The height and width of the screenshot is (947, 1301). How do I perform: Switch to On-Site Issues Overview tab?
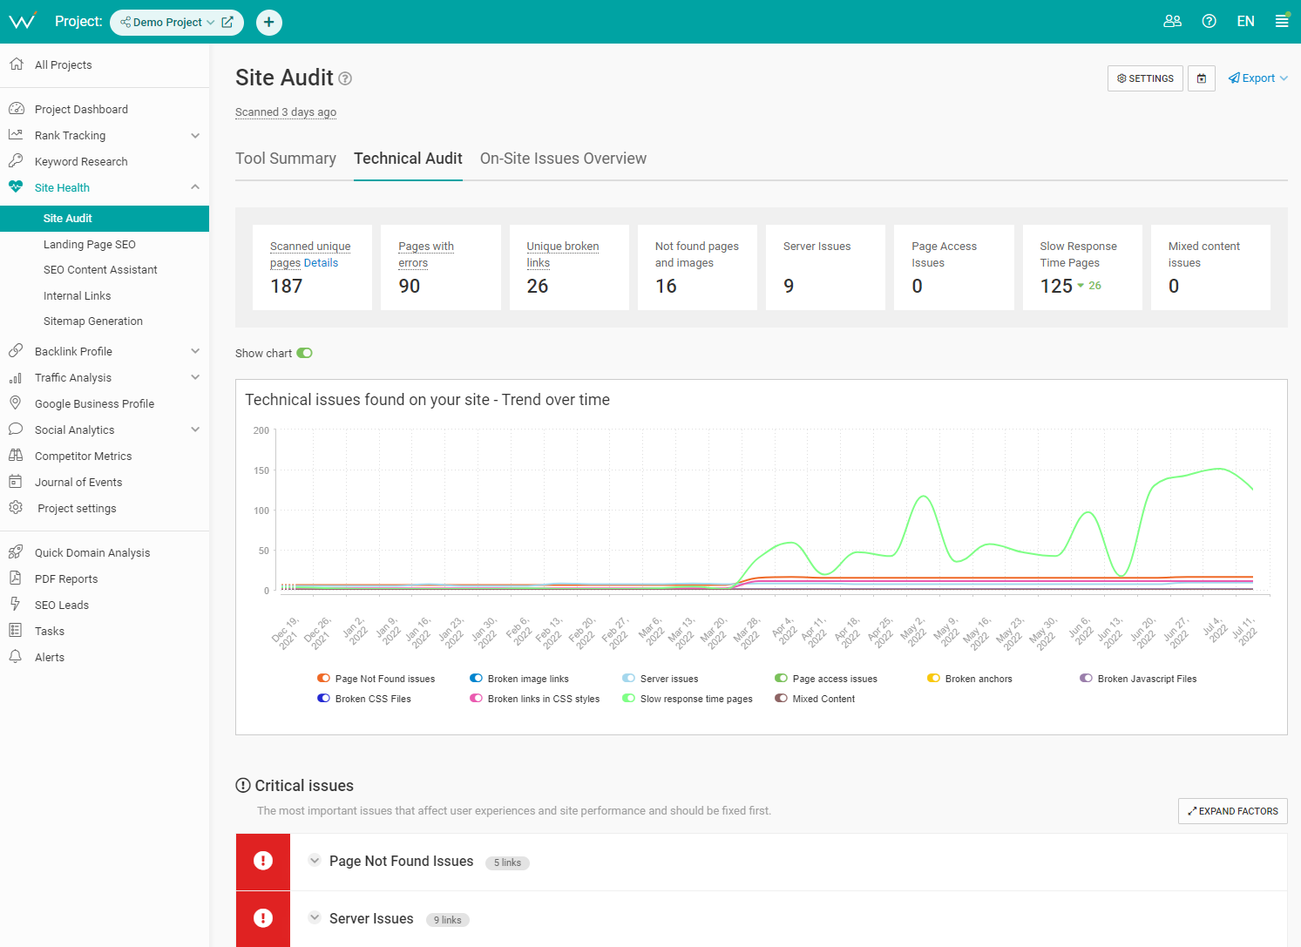[563, 159]
